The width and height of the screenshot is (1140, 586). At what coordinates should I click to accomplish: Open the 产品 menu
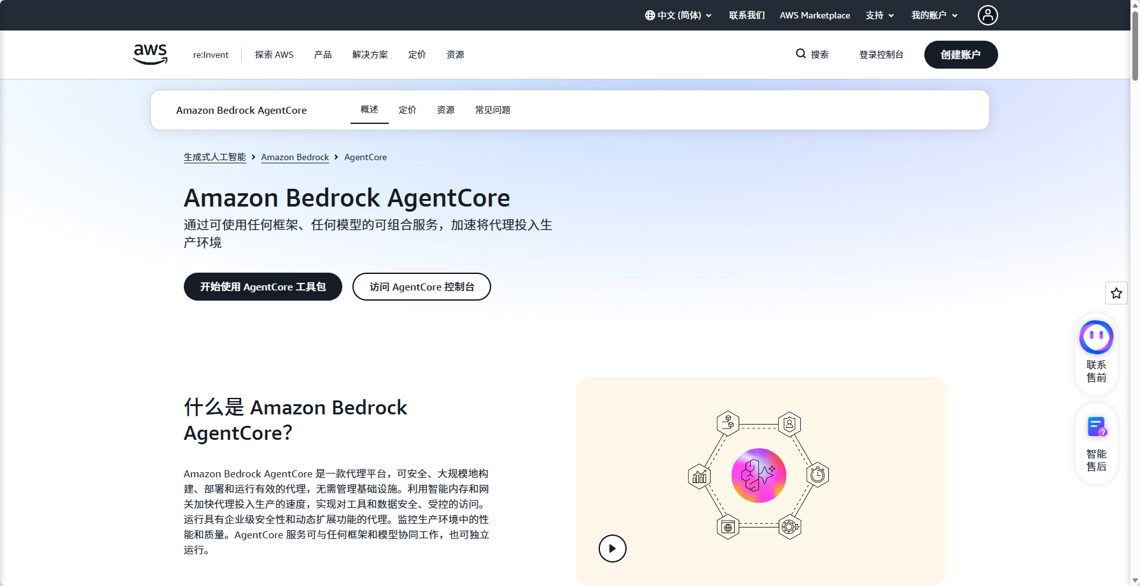click(x=323, y=55)
